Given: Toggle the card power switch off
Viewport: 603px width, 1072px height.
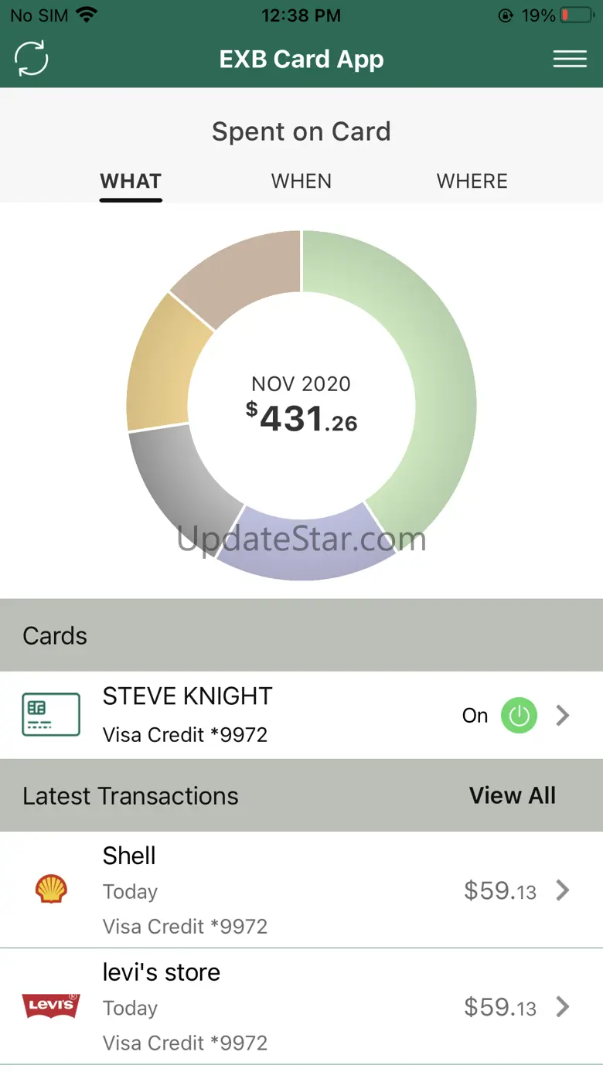Looking at the screenshot, I should [x=519, y=716].
